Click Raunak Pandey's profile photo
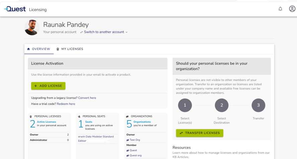 pos(32,27)
